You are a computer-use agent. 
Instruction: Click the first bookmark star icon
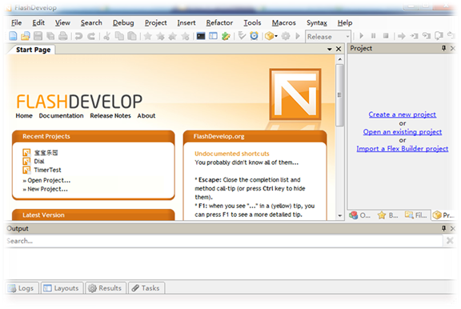tap(147, 36)
